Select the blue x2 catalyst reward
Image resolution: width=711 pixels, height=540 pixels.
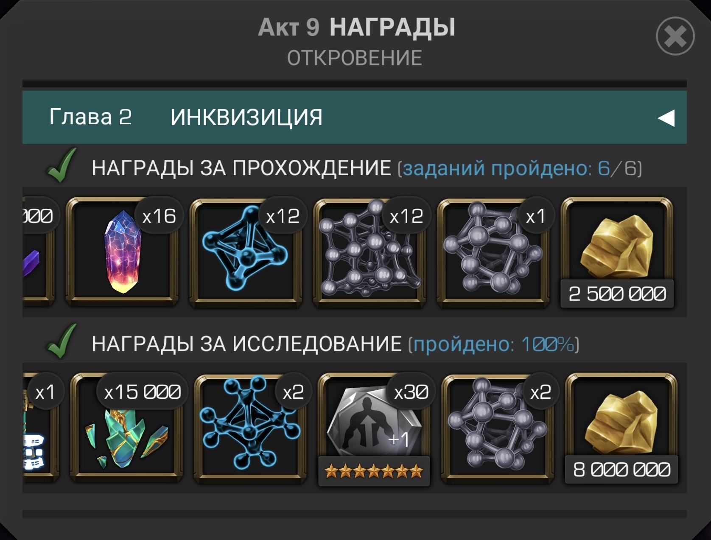click(x=250, y=428)
